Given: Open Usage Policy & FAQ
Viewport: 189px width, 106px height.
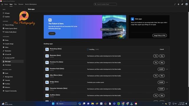Looking at the screenshot, I should tap(159, 35).
